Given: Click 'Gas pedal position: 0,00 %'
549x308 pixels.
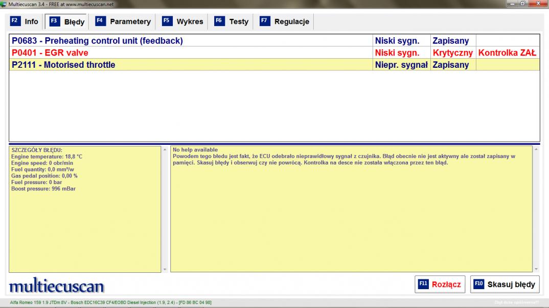Looking at the screenshot, I should tap(44, 175).
